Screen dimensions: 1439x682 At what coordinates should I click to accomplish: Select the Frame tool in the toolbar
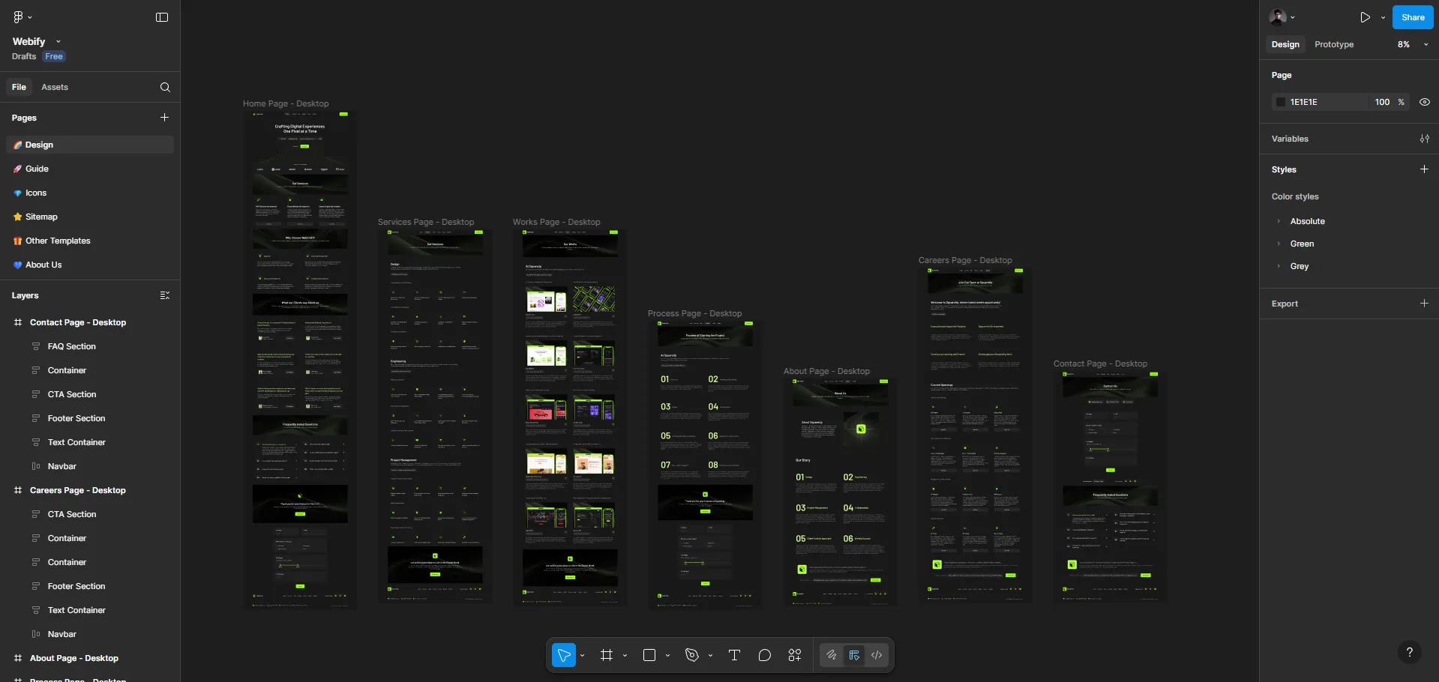pos(607,654)
